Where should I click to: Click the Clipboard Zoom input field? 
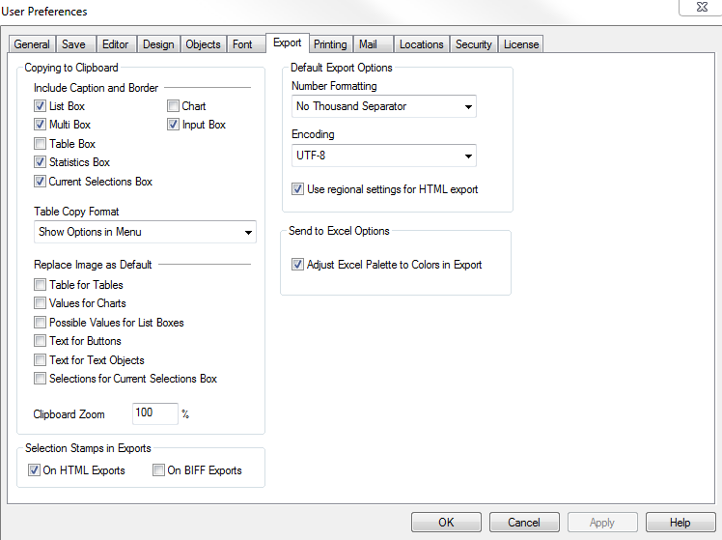click(x=154, y=413)
